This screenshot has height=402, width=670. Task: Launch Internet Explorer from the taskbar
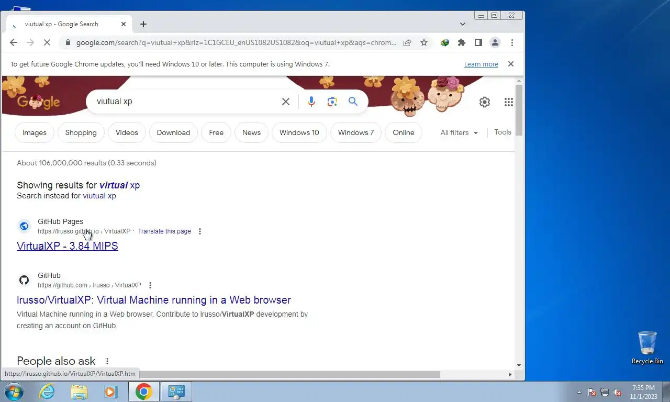[x=47, y=392]
